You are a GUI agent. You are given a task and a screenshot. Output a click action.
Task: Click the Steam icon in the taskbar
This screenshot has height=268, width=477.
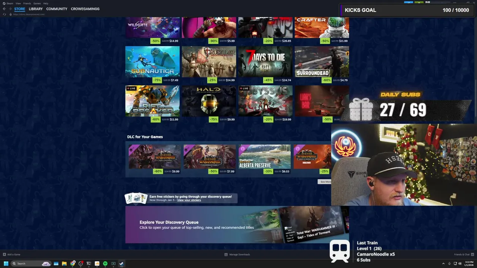[121, 264]
